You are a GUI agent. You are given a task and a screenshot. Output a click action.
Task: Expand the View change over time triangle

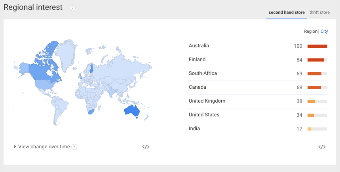pyautogui.click(x=15, y=147)
